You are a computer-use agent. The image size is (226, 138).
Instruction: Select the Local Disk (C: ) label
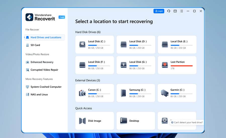coord(97,41)
